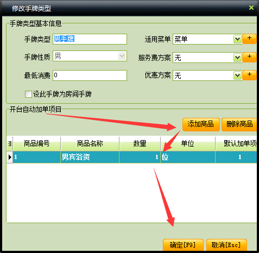Screen dimensions: 259x253
Task: Expand 优惠方案 dropdown
Action: [x=237, y=75]
